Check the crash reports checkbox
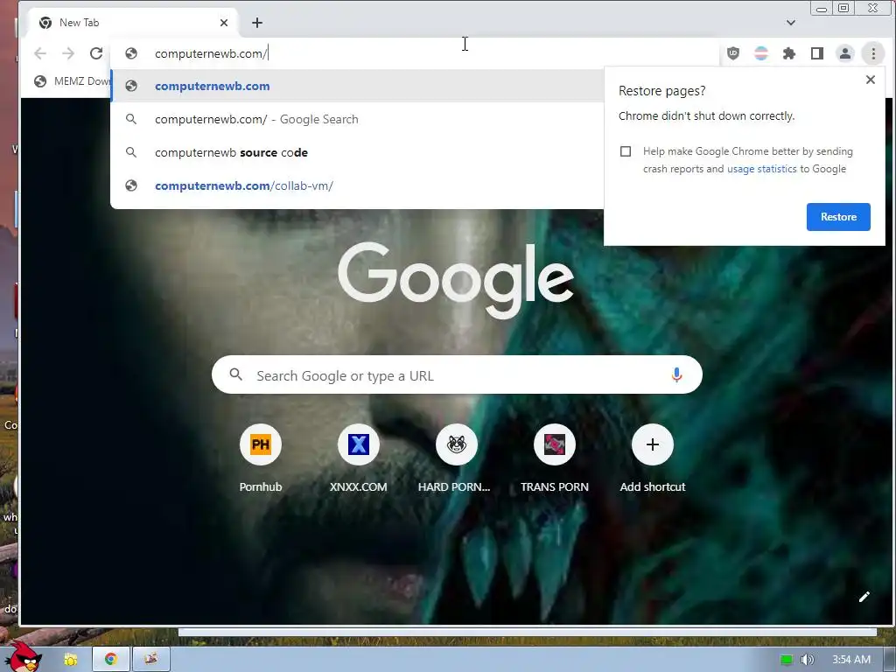This screenshot has height=672, width=896. point(626,150)
